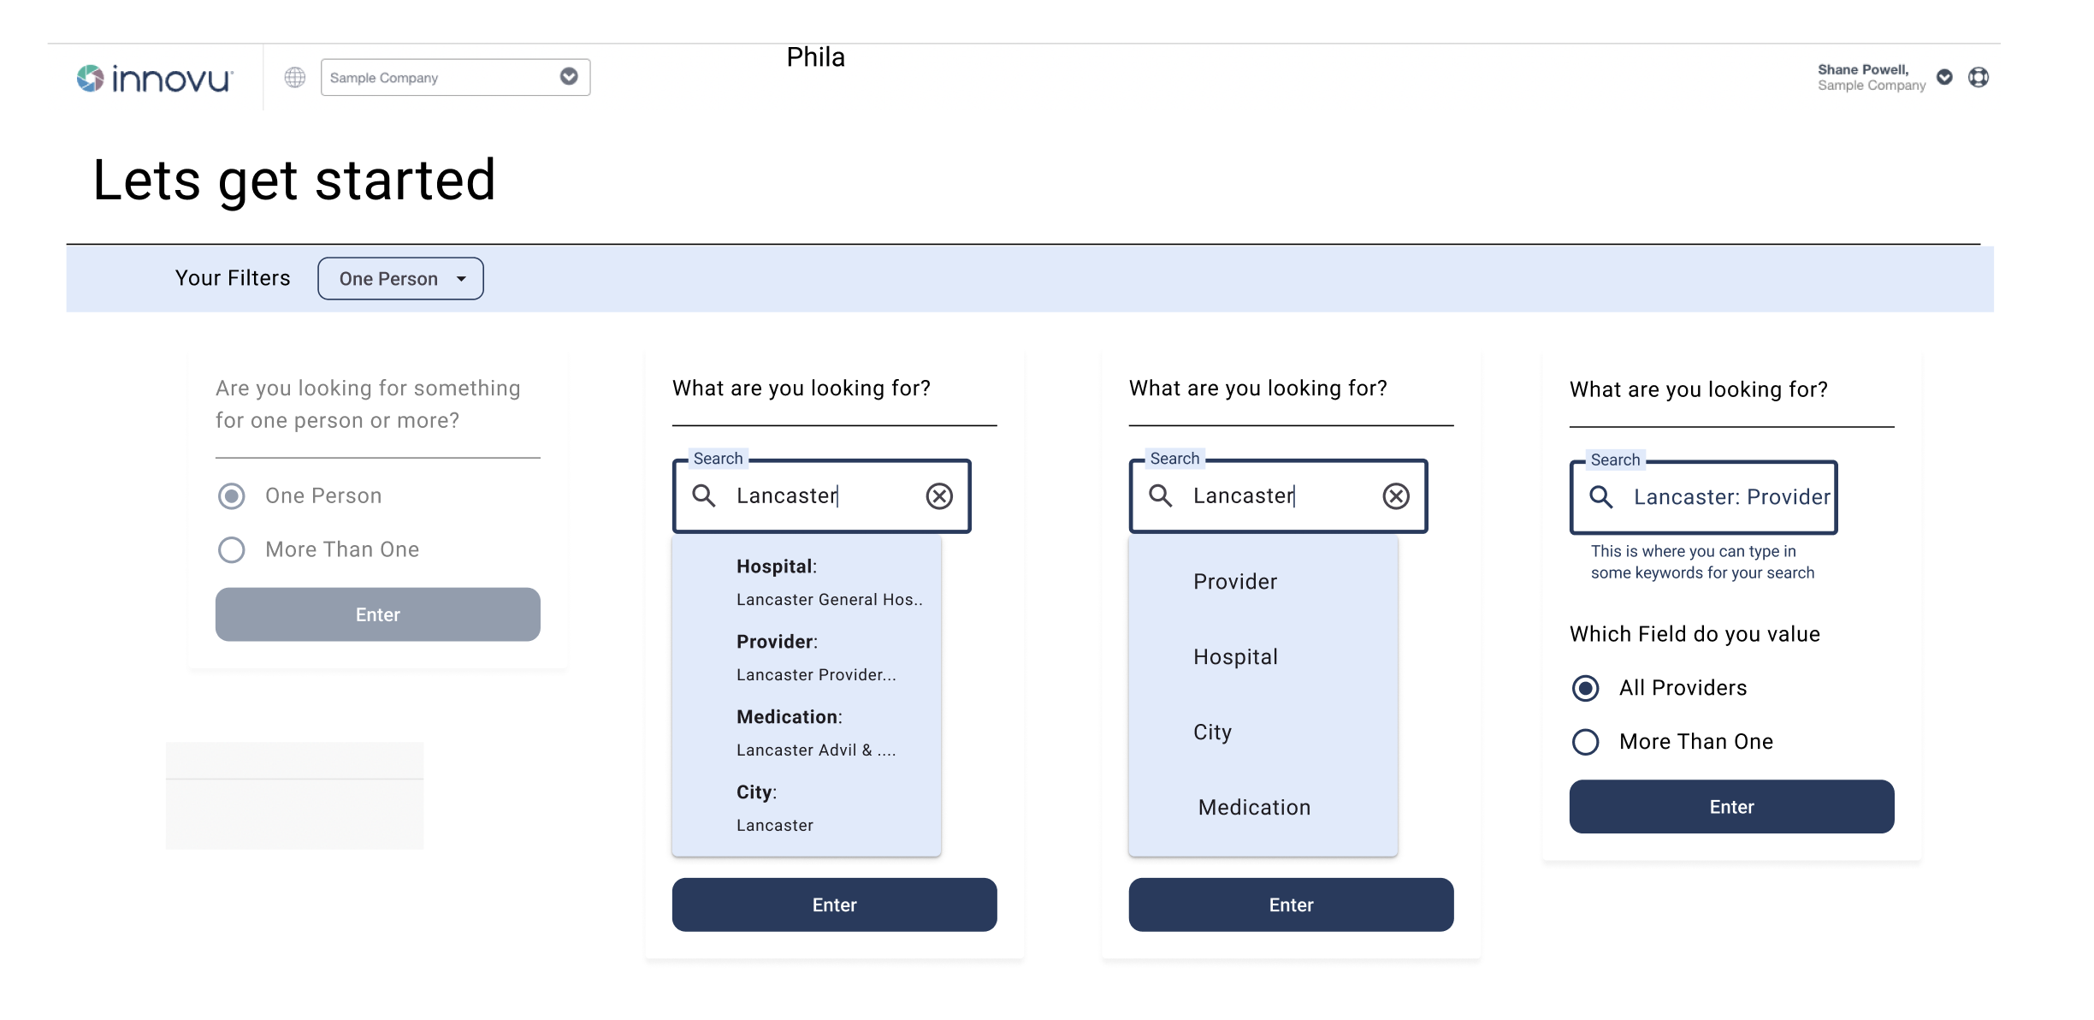Choose More Than One under Which Field
Image resolution: width=2094 pixels, height=1020 pixels.
coord(1586,742)
